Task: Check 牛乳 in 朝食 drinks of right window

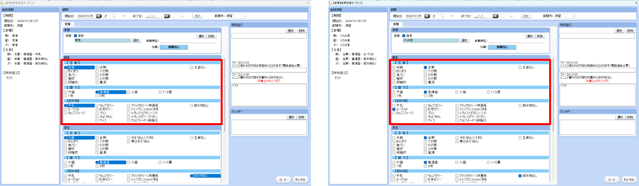Action: (x=394, y=106)
